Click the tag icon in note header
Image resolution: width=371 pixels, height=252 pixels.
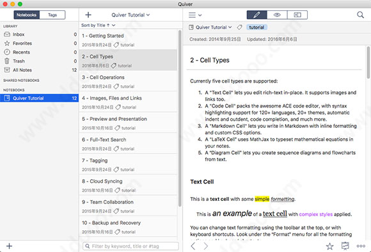point(239,28)
